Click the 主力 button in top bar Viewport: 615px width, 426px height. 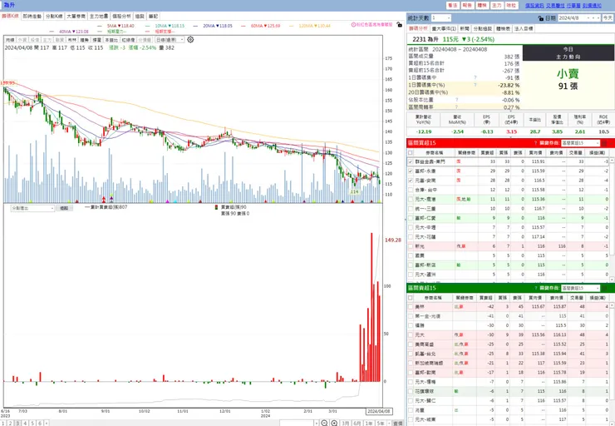coord(496,6)
